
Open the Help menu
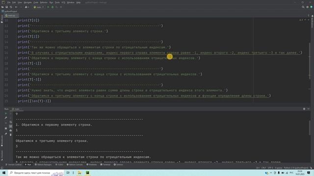coord(78,2)
